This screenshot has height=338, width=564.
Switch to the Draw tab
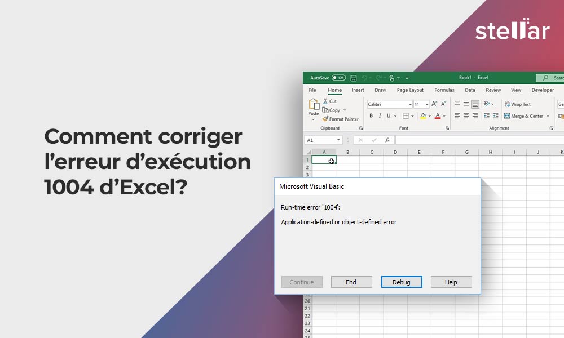point(380,90)
